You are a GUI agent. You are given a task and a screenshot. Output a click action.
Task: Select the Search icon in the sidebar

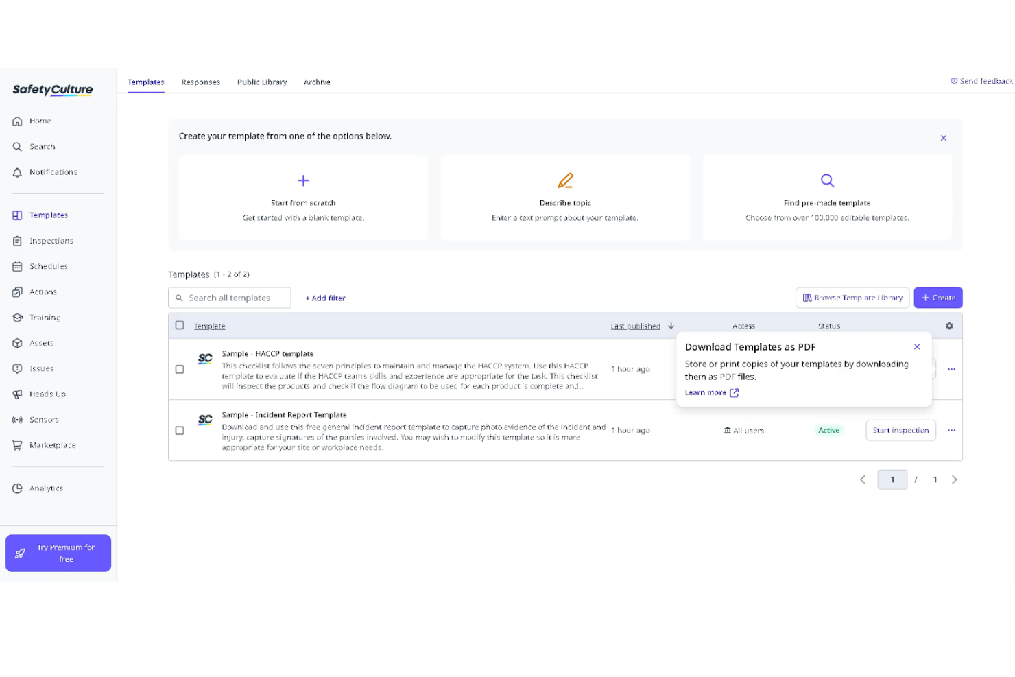coord(43,146)
